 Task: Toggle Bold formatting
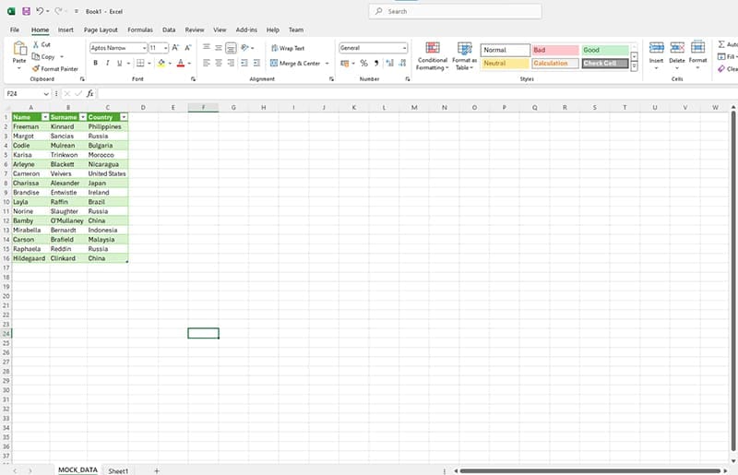coord(95,64)
